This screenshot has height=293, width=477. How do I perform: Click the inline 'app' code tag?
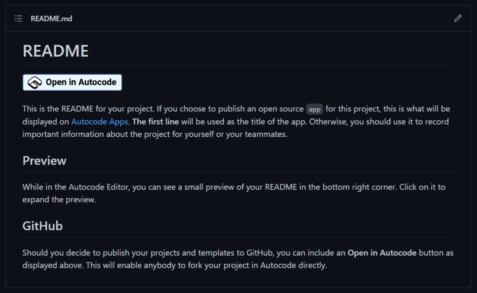tap(314, 110)
